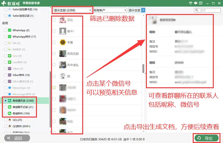The width and height of the screenshot is (223, 143).
Task: Select 微信聊天记录 (21) category
Action: coord(23,107)
